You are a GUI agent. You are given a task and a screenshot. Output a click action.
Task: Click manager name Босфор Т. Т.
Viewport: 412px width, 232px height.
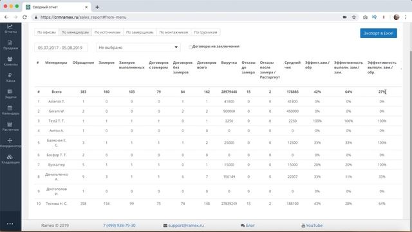[57, 155]
